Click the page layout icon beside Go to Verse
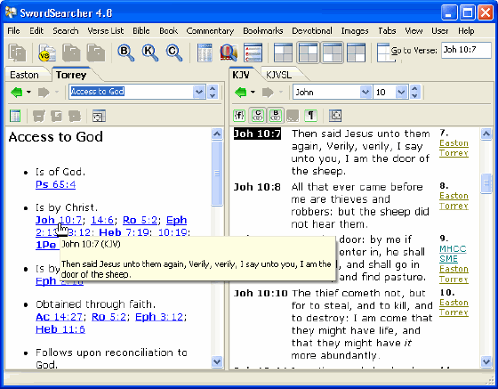 (x=383, y=53)
